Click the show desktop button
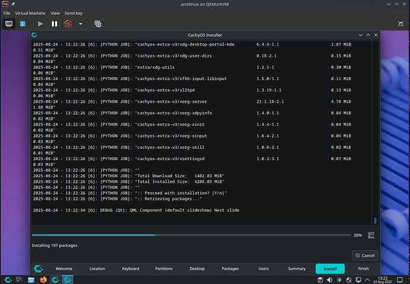The image size is (410, 284). pyautogui.click(x=400, y=280)
